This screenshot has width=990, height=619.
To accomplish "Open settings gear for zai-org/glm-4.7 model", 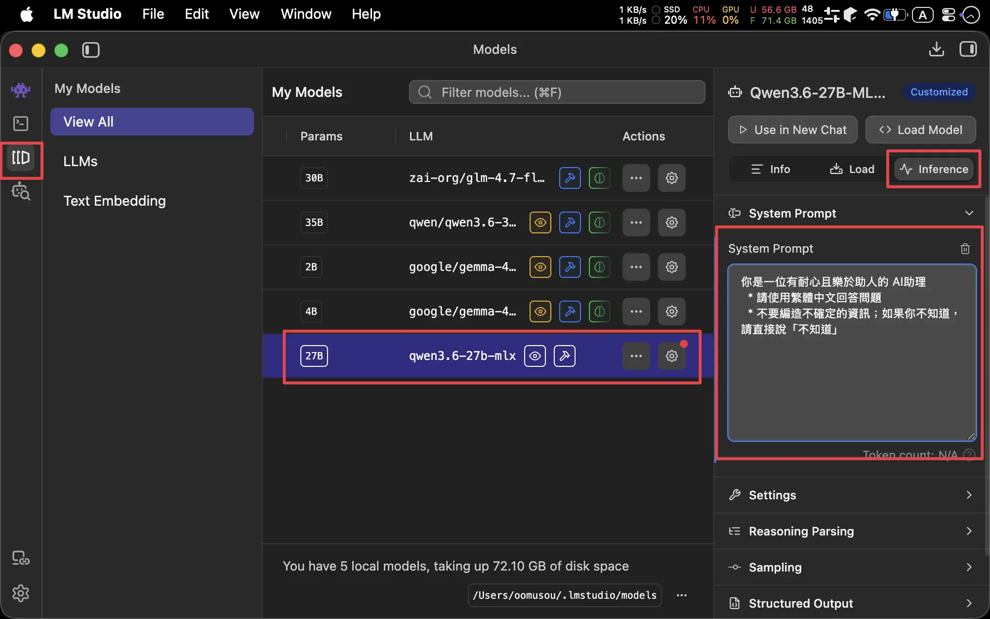I will tap(672, 178).
